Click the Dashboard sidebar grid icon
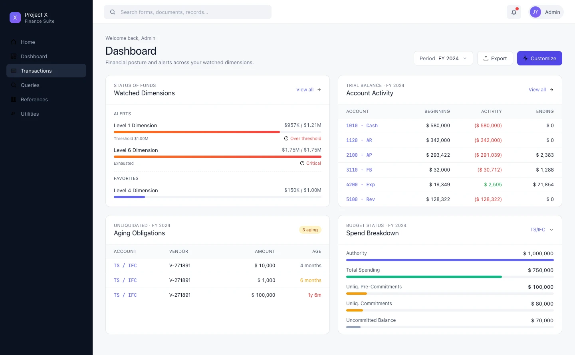Viewport: 575px width, 355px height. click(14, 56)
